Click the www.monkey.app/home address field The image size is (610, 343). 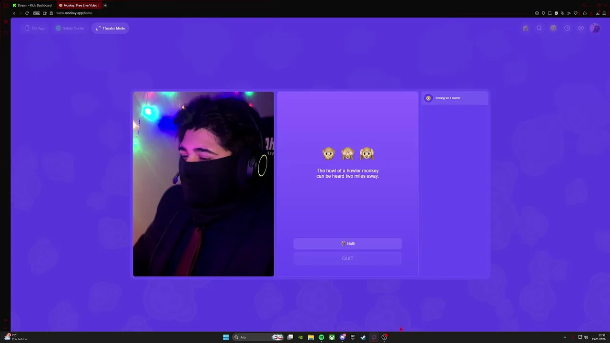click(x=74, y=13)
